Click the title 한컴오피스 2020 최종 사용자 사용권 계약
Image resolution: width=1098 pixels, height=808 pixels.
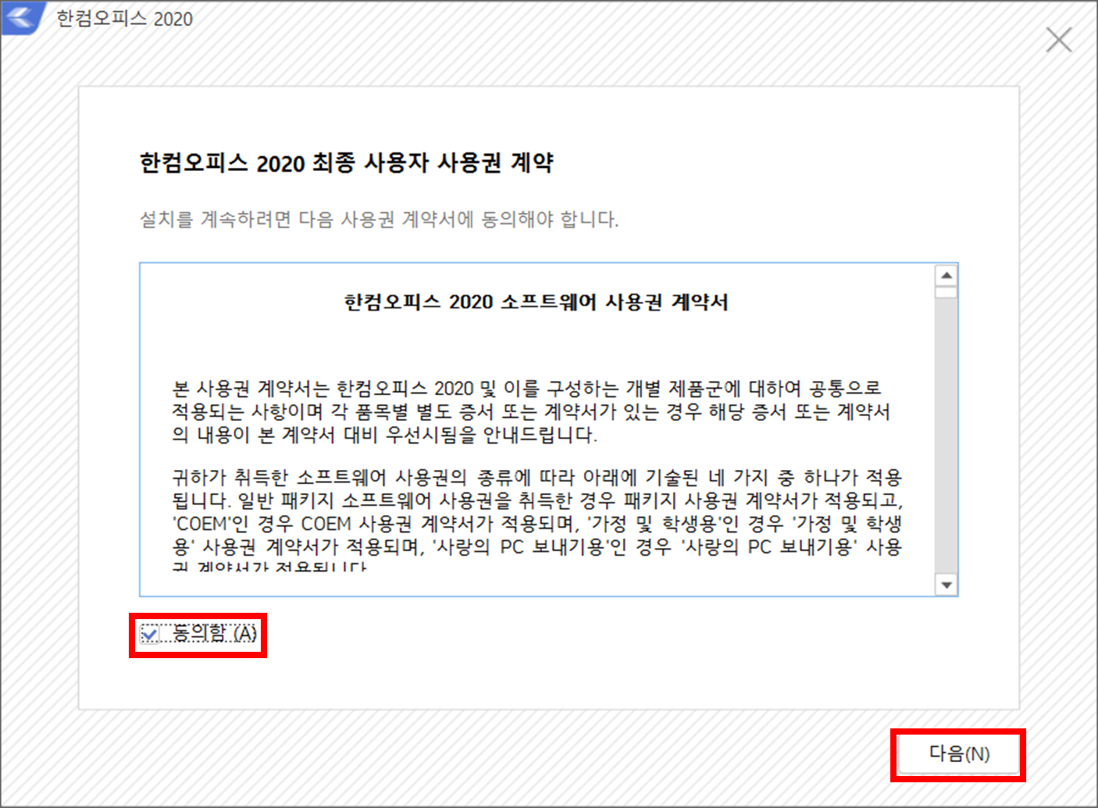coord(346,162)
